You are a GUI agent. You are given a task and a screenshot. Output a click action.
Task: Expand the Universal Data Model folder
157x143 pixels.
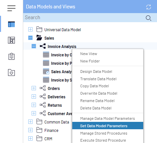pyautogui.click(x=30, y=30)
